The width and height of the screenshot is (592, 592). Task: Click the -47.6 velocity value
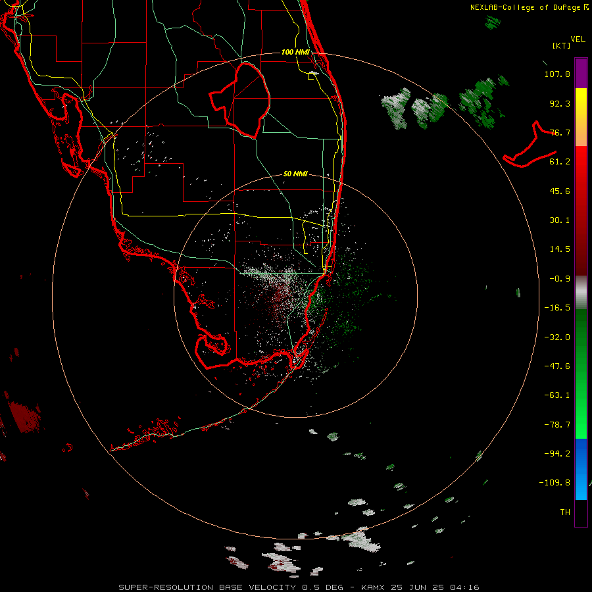[x=557, y=366]
